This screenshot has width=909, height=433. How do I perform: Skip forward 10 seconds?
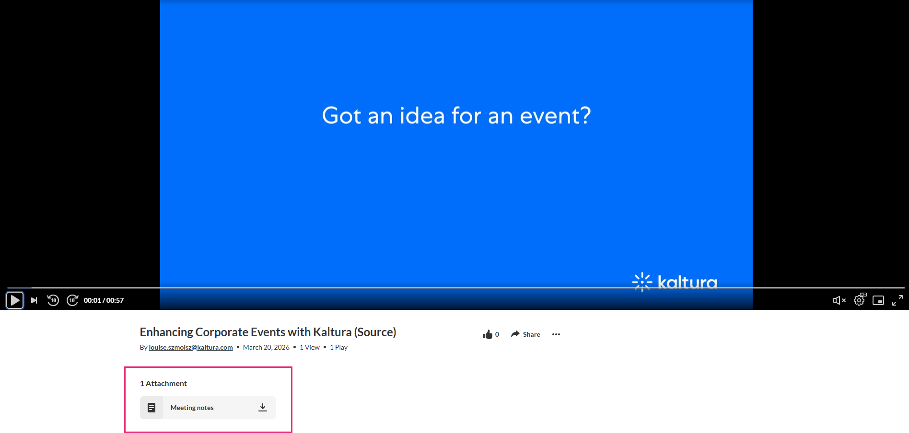click(72, 300)
